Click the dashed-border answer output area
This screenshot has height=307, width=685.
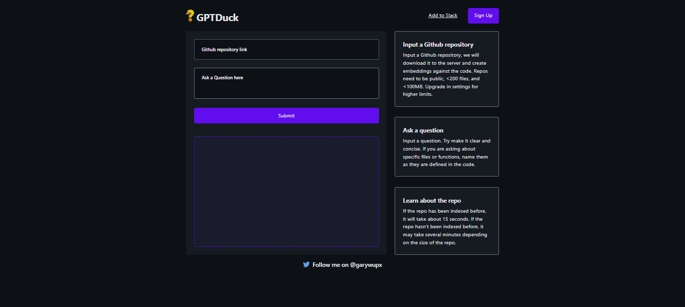(x=286, y=191)
